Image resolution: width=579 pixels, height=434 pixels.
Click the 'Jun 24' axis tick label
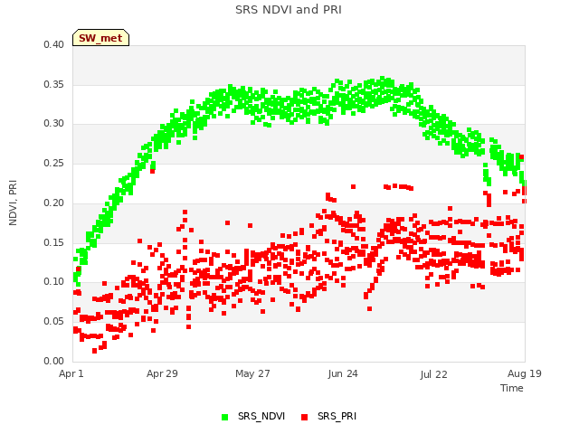click(343, 373)
